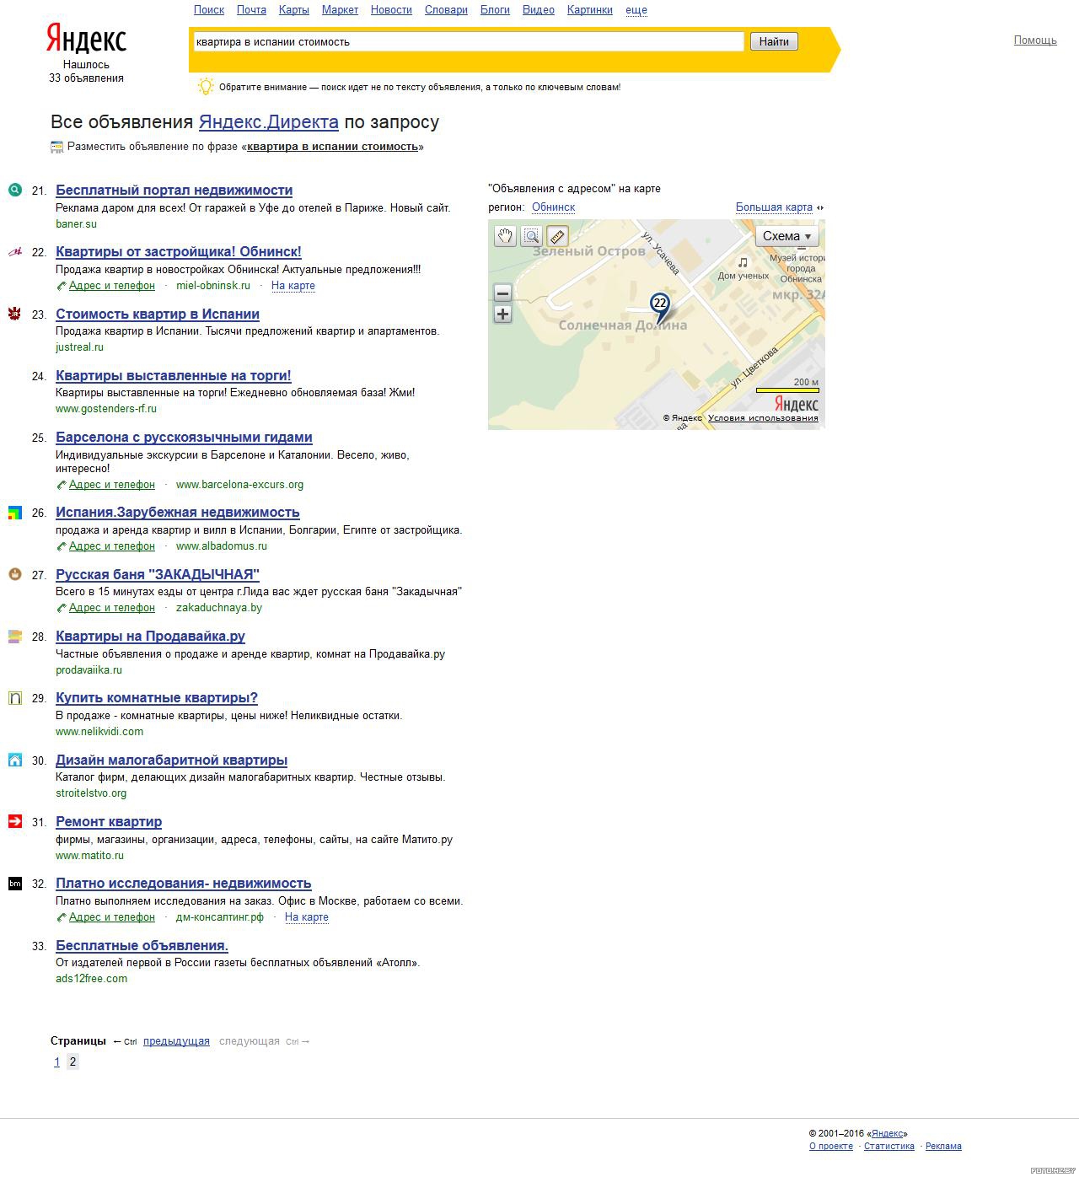Zoom in the map with plus button
The height and width of the screenshot is (1177, 1079).
[502, 314]
